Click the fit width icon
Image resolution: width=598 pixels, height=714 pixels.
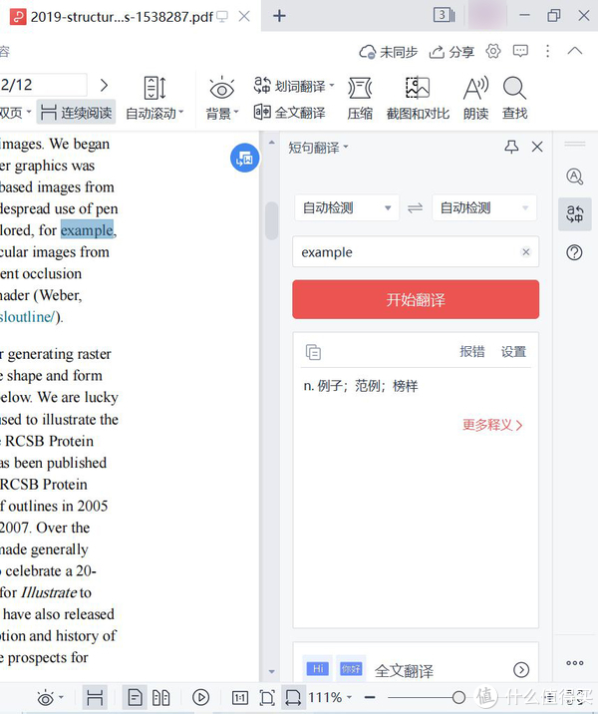[x=293, y=698]
